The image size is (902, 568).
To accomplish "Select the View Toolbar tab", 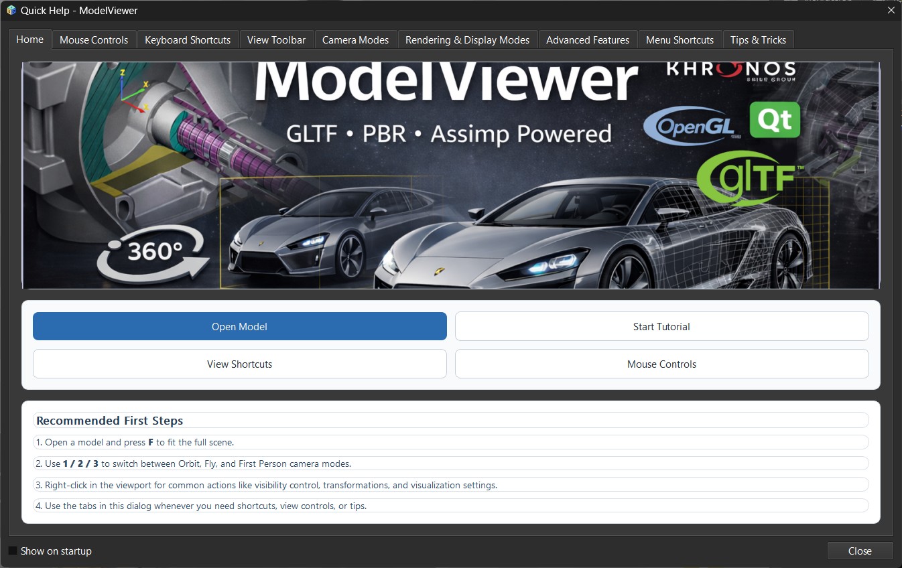I will [x=276, y=40].
